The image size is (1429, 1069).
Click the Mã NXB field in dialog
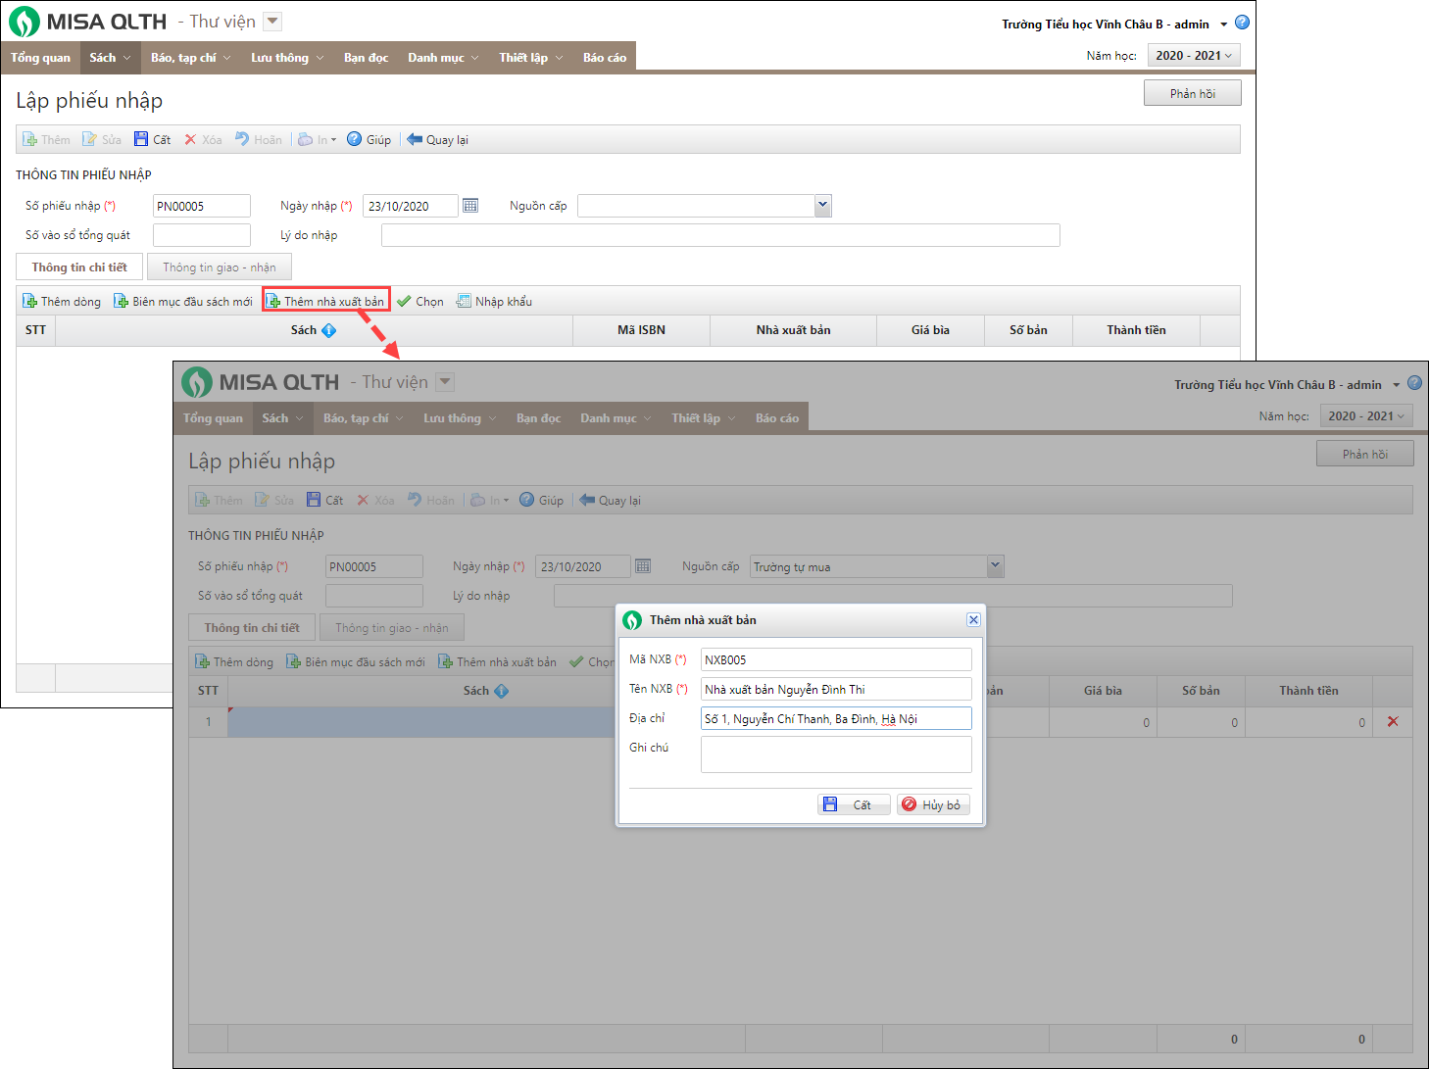click(x=836, y=659)
